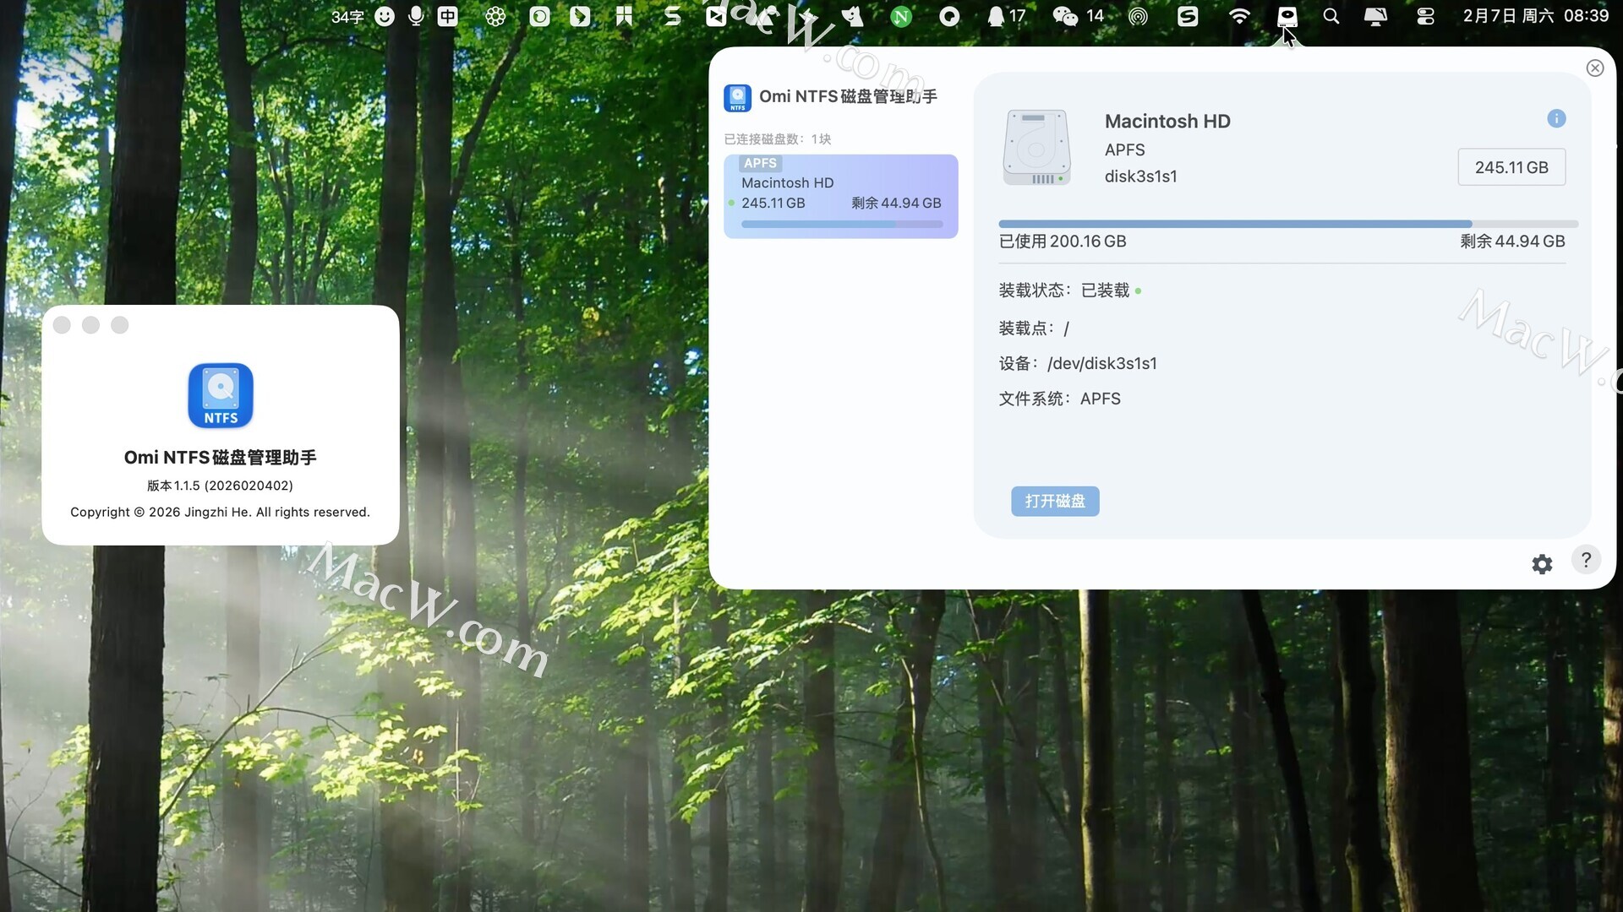Click the disk usage progress bar
This screenshot has width=1623, height=912.
1287,224
